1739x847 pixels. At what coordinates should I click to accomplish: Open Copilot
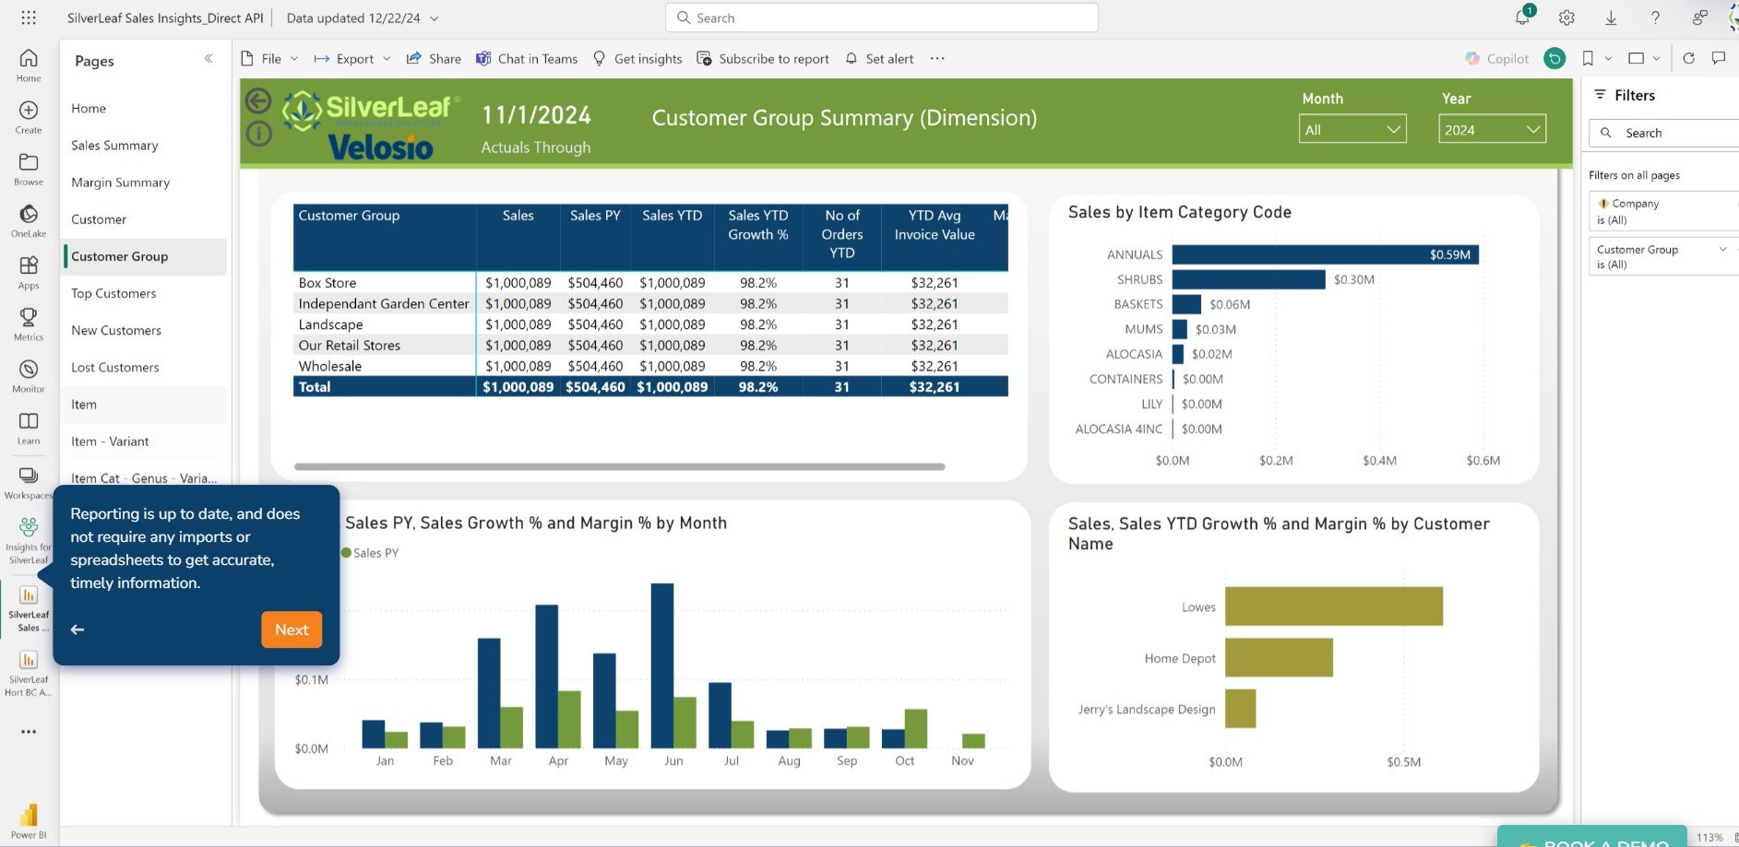[1496, 58]
